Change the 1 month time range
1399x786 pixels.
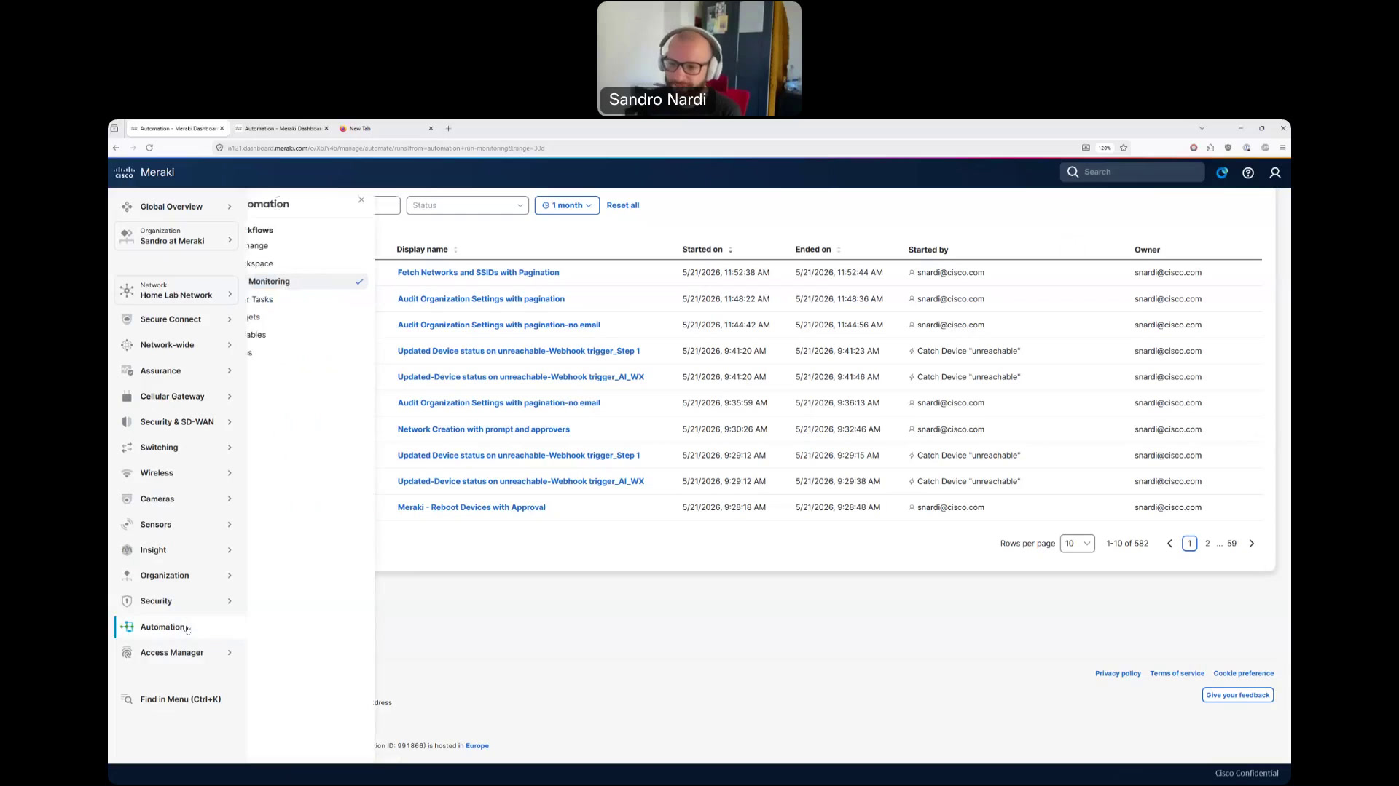pos(567,205)
